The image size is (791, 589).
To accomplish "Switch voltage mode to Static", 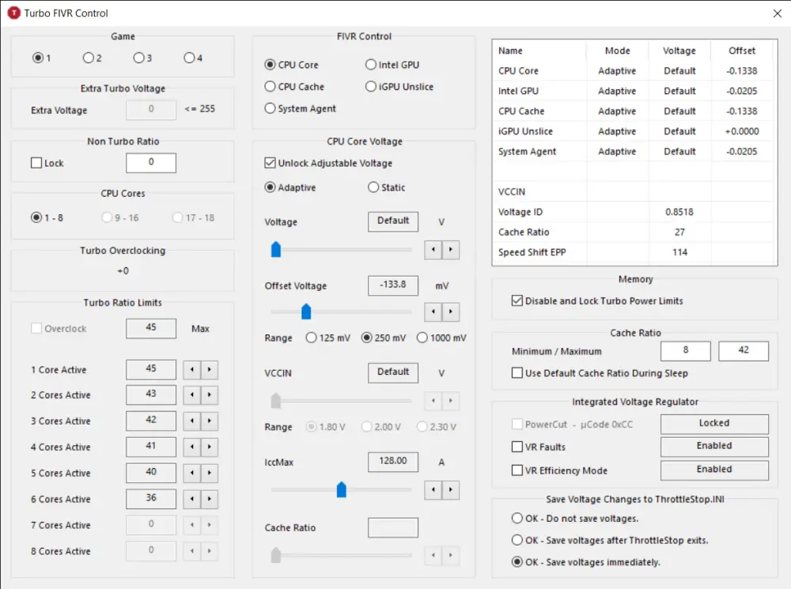I will pyautogui.click(x=387, y=187).
